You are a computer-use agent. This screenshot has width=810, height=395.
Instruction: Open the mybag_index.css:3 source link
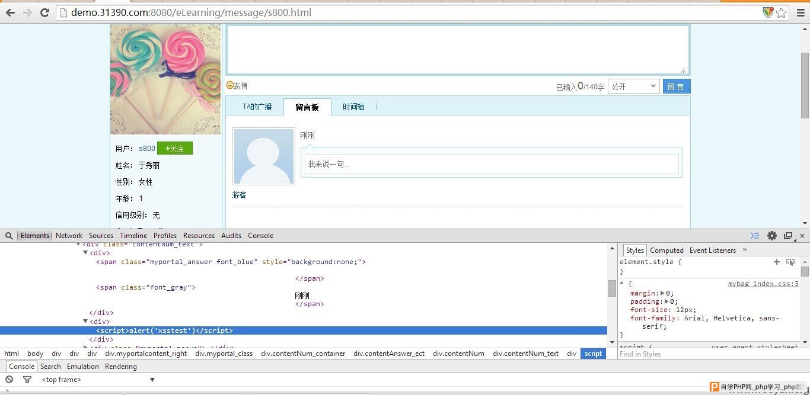pyautogui.click(x=763, y=284)
